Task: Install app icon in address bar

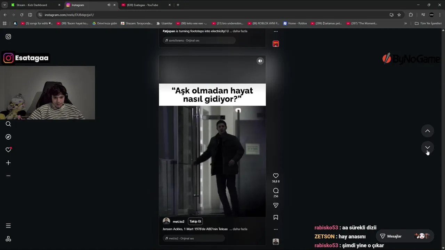Action: [391, 15]
